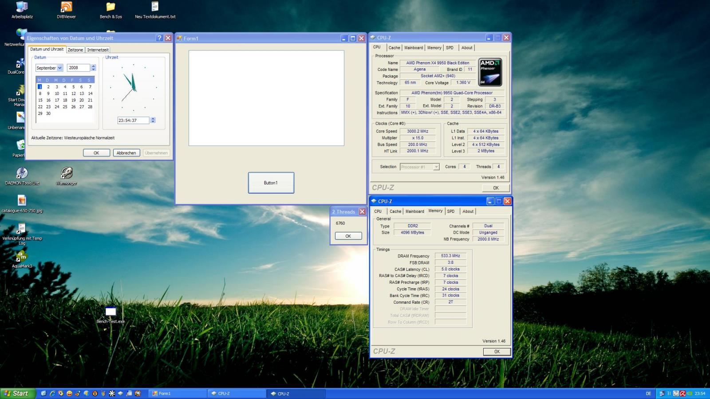Select catalogue-650-750.jpg desktop file
The height and width of the screenshot is (399, 710).
22,204
